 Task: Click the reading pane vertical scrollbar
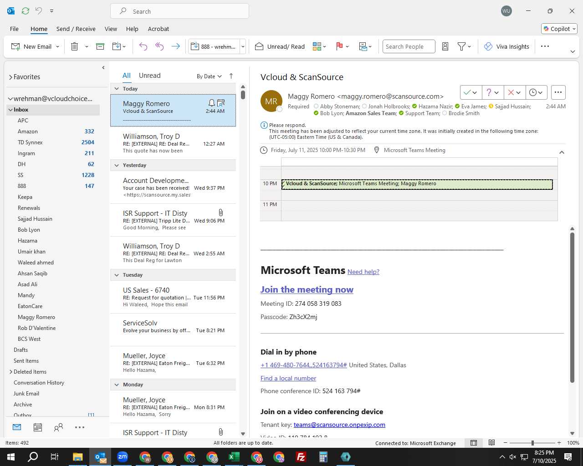coord(572,307)
